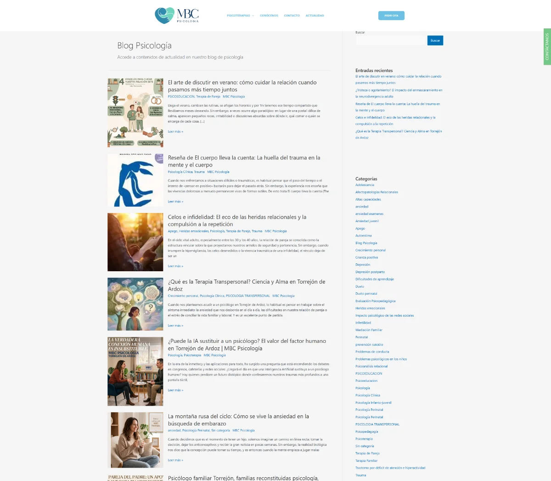The image size is (551, 481).
Task: Select Problemas de conducta category
Action: pos(372,352)
